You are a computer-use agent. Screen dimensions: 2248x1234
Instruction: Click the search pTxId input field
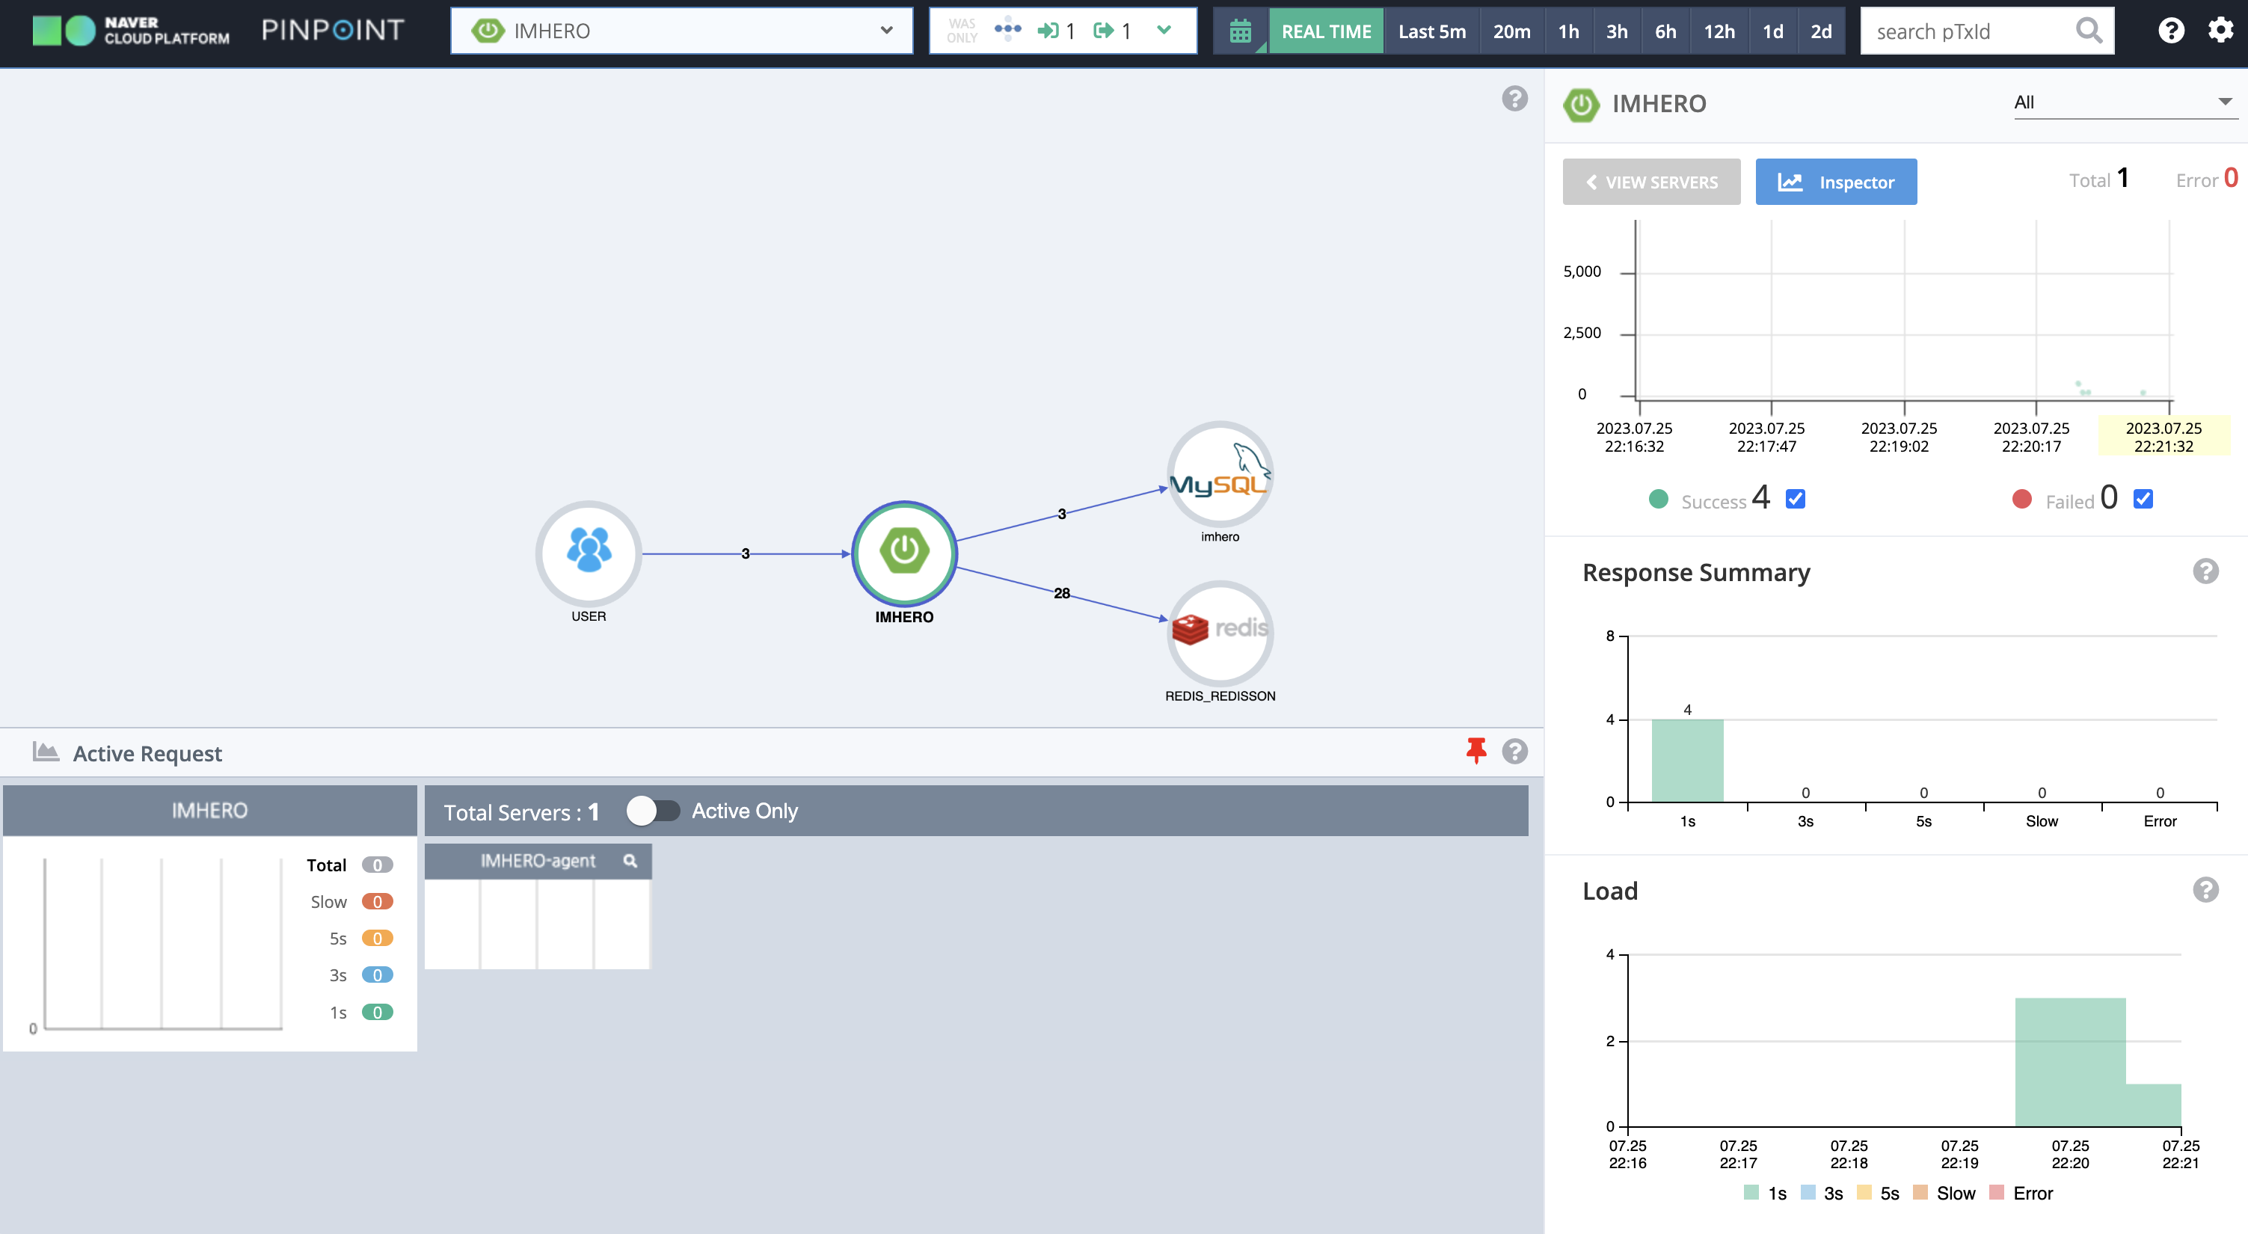[1968, 31]
